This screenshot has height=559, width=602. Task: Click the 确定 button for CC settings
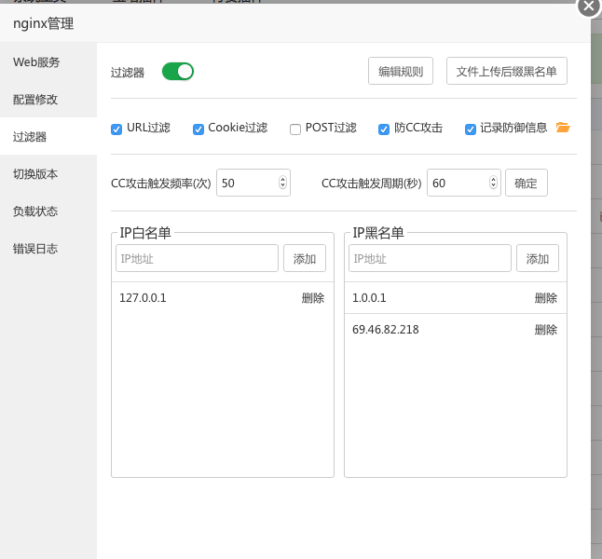pos(526,183)
